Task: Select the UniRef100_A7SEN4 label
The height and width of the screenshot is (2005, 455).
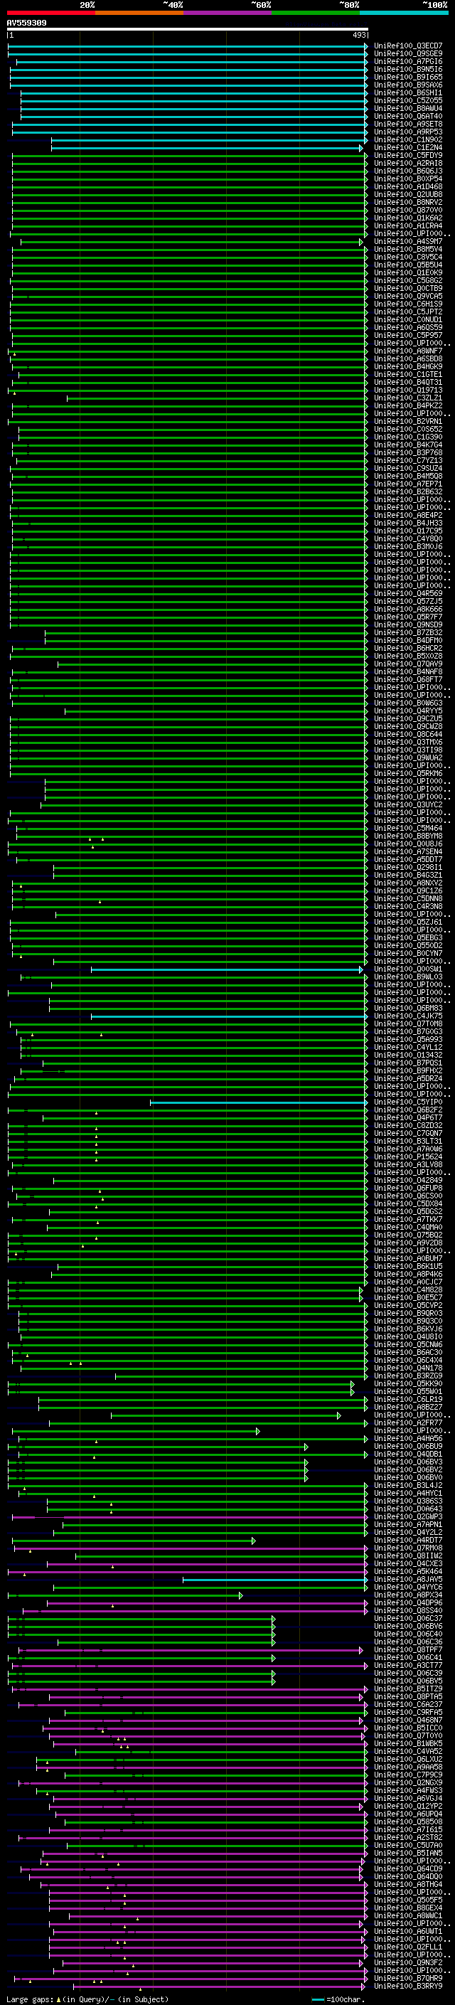Action: coord(407,852)
